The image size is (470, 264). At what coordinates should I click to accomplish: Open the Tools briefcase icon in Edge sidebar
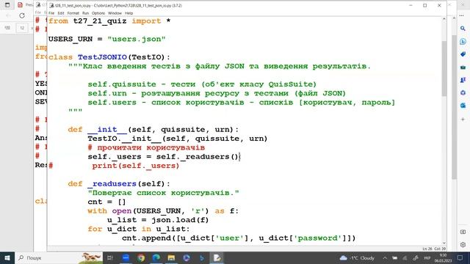[x=463, y=67]
